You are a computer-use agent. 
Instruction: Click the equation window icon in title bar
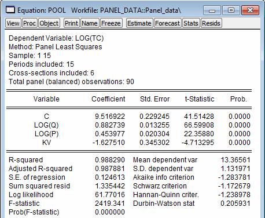10,9
